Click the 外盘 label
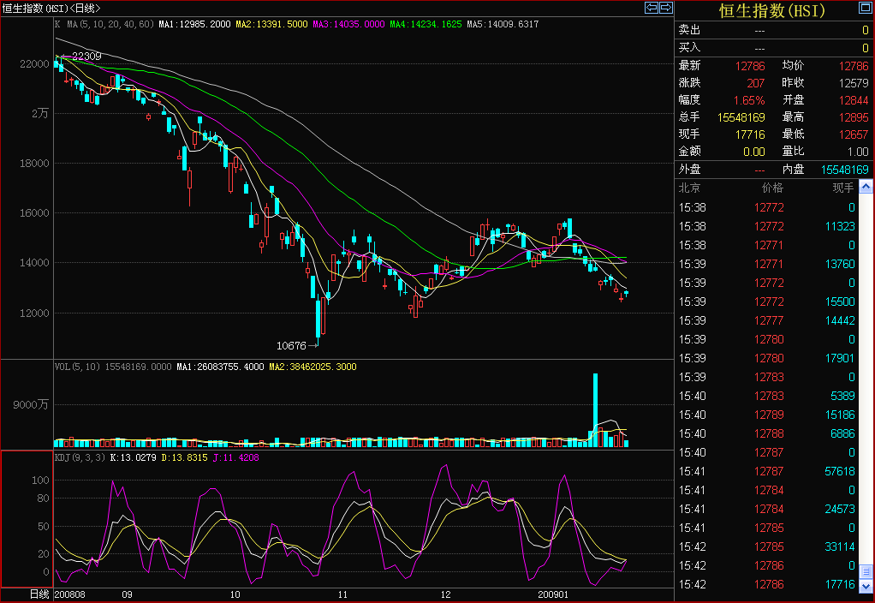Screen dimensions: 875x603 tap(689, 170)
